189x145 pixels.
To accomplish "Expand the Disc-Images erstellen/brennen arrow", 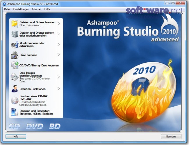I will (59, 77).
